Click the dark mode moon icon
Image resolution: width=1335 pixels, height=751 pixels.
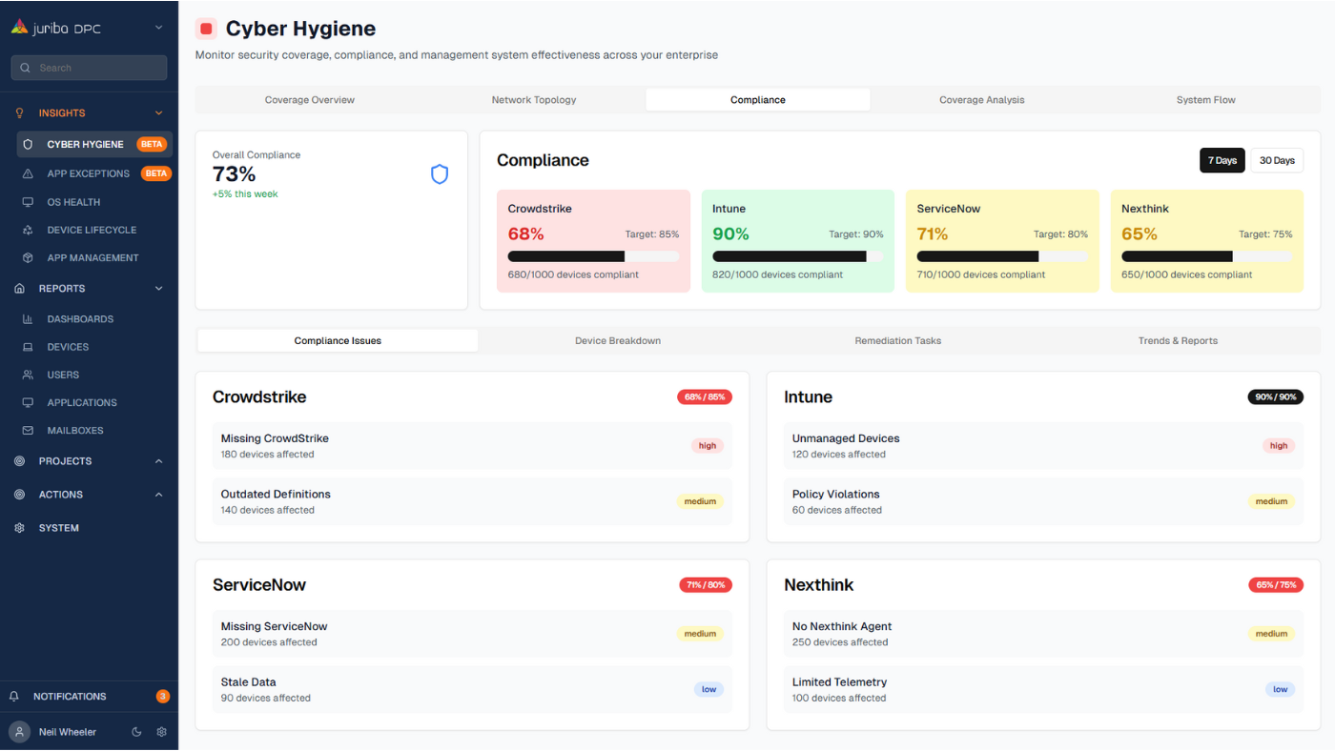136,732
